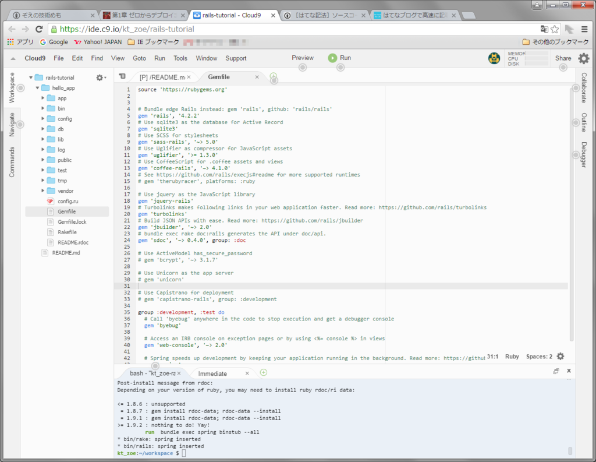This screenshot has width=596, height=462.
Task: Click the green Run play icon
Action: click(x=332, y=58)
